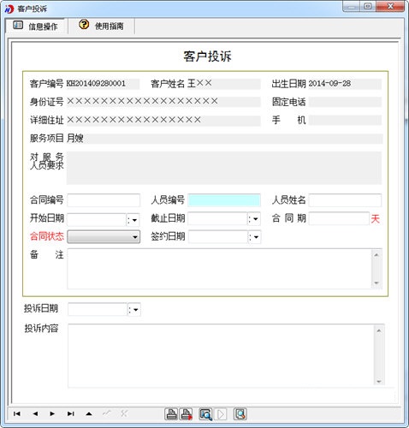Click 备注 scrollbar down arrow
The image size is (409, 428).
click(376, 283)
